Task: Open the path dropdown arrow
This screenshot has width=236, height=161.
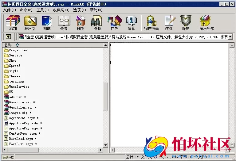Action: (230, 37)
